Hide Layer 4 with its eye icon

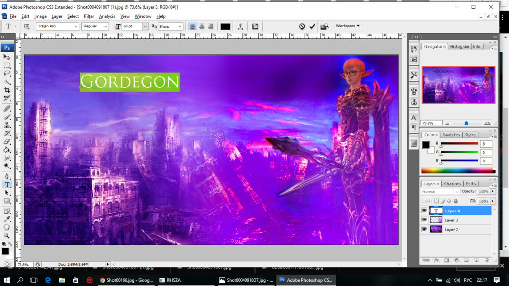point(425,211)
